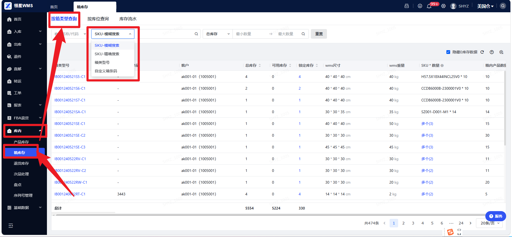Open the print station icon in header
The image size is (512, 237).
407,6
